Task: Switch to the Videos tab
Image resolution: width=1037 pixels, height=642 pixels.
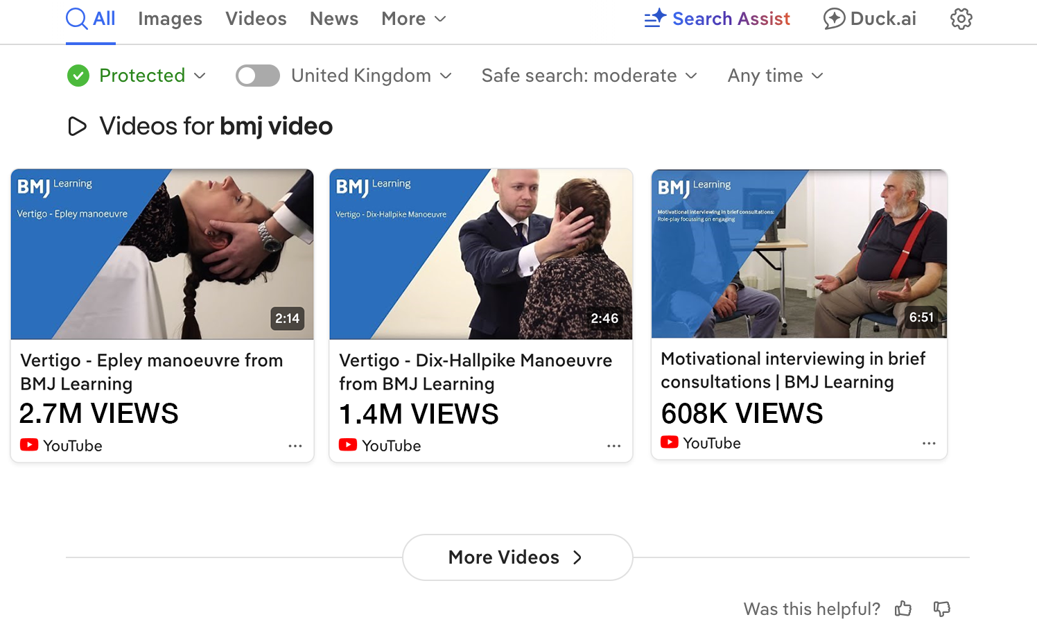Action: click(x=256, y=19)
